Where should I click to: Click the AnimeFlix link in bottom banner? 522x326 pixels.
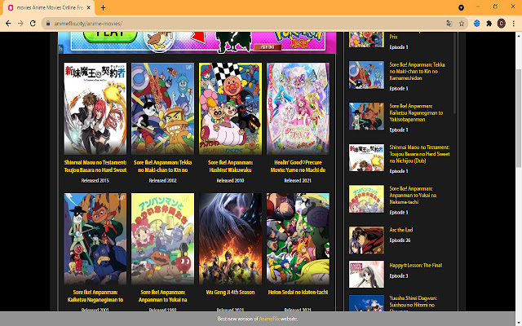(x=268, y=319)
